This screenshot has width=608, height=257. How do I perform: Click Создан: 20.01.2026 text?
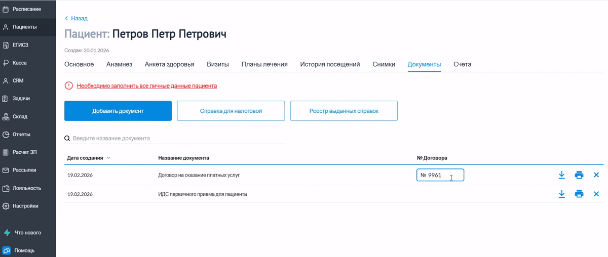point(87,51)
